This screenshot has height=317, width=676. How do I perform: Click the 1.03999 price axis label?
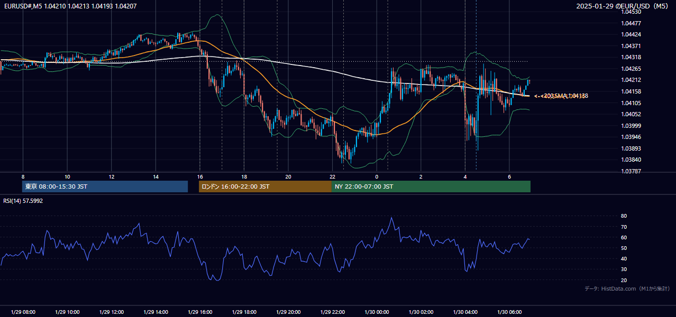tap(632, 126)
